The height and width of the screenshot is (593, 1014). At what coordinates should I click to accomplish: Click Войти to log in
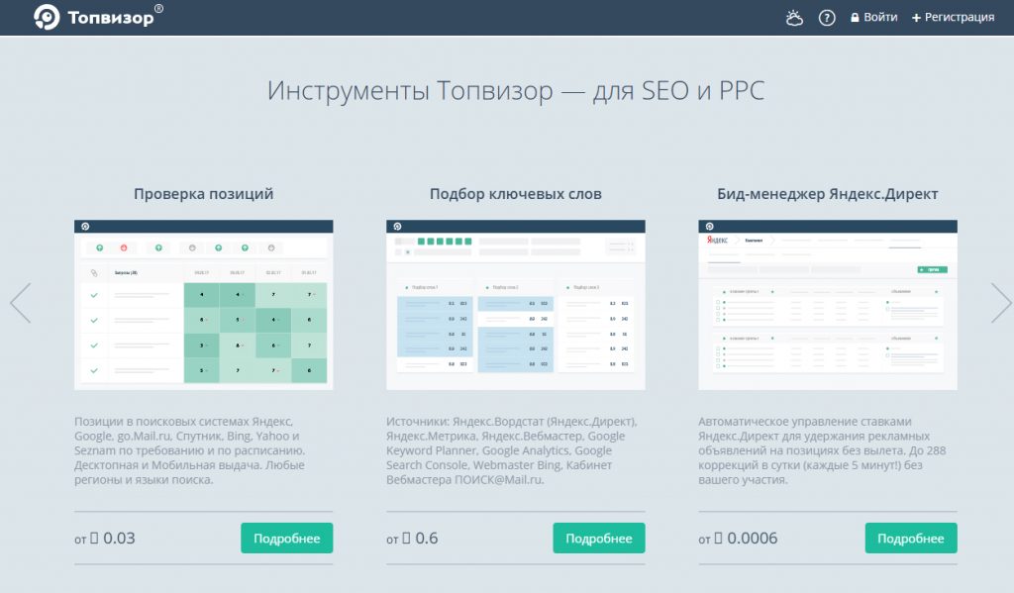[873, 18]
